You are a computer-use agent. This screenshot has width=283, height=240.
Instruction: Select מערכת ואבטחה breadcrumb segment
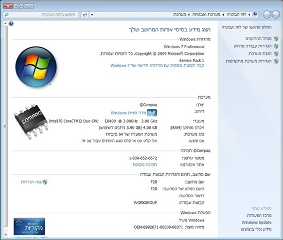[x=206, y=14]
